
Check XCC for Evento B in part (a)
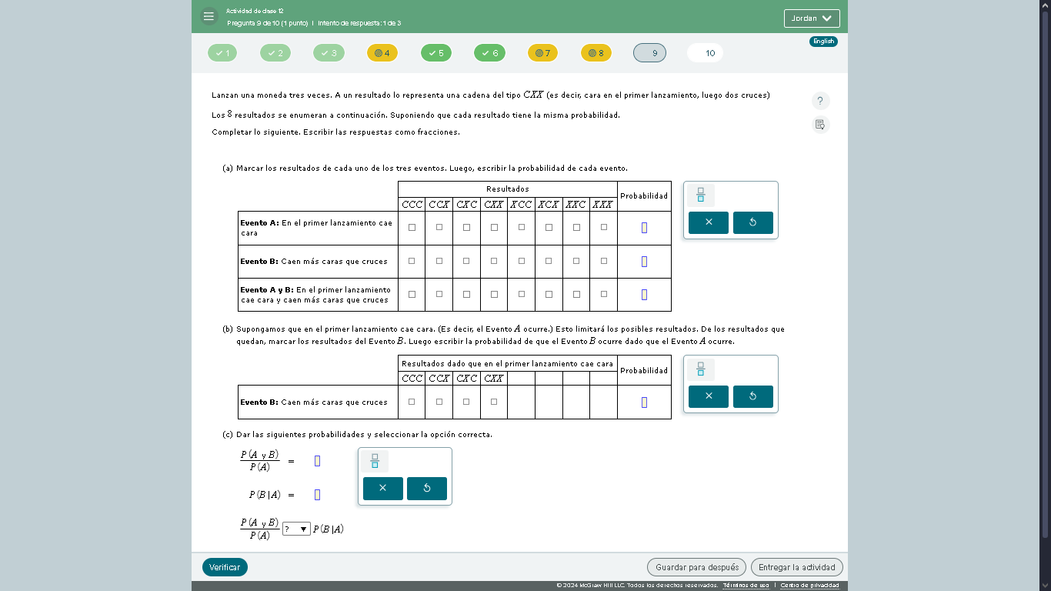(522, 261)
